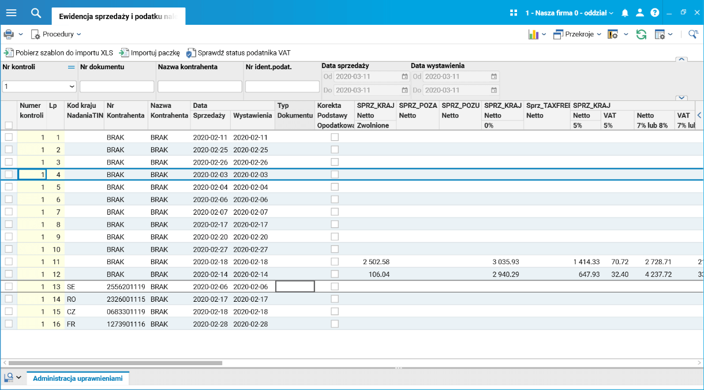Toggle Korekta checkbox in row Lp 11

[335, 262]
